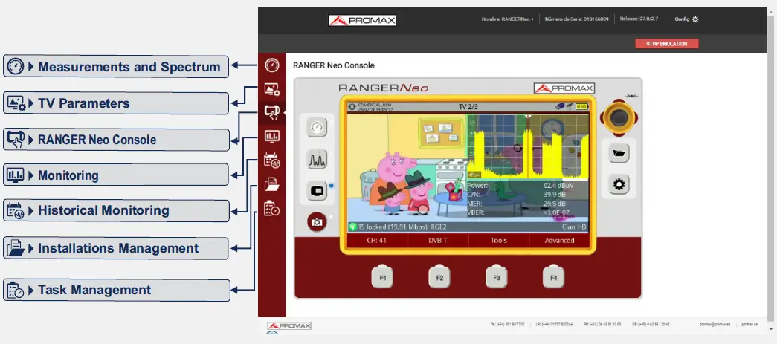777x344 pixels.
Task: Take a screenshot with the camera key
Action: click(317, 221)
